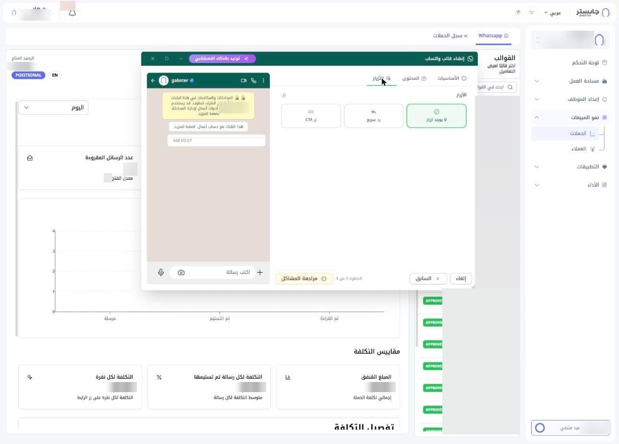Image resolution: width=619 pixels, height=444 pixels.
Task: Click the user profile button at sidebar bottom
Action: [x=570, y=428]
